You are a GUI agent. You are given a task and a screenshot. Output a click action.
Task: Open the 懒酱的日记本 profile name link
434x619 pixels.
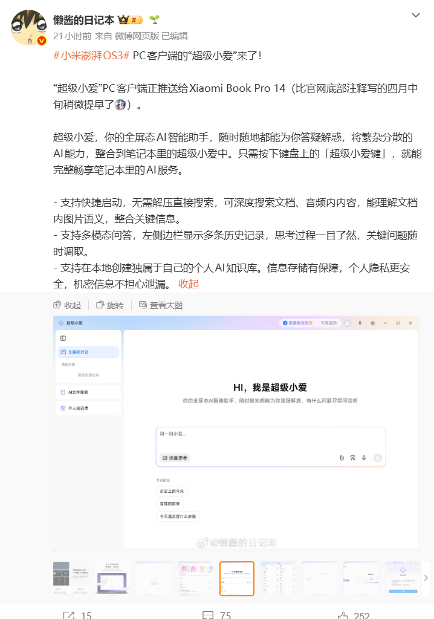pyautogui.click(x=83, y=20)
